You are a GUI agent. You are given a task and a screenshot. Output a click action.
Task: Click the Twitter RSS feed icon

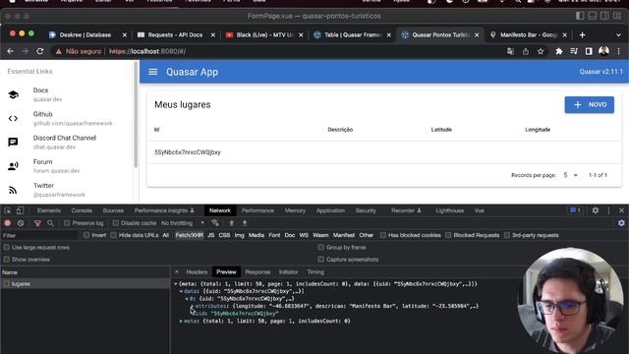tap(13, 190)
